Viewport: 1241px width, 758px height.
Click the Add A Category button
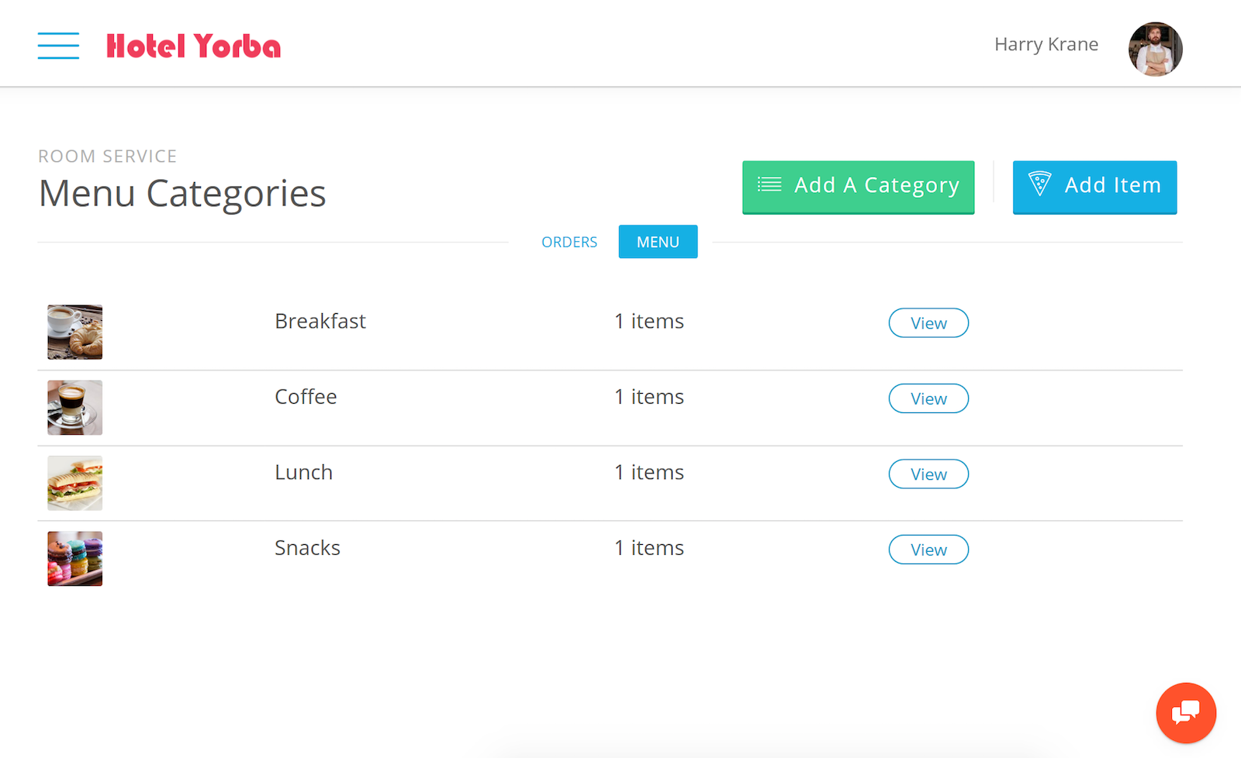pyautogui.click(x=858, y=187)
